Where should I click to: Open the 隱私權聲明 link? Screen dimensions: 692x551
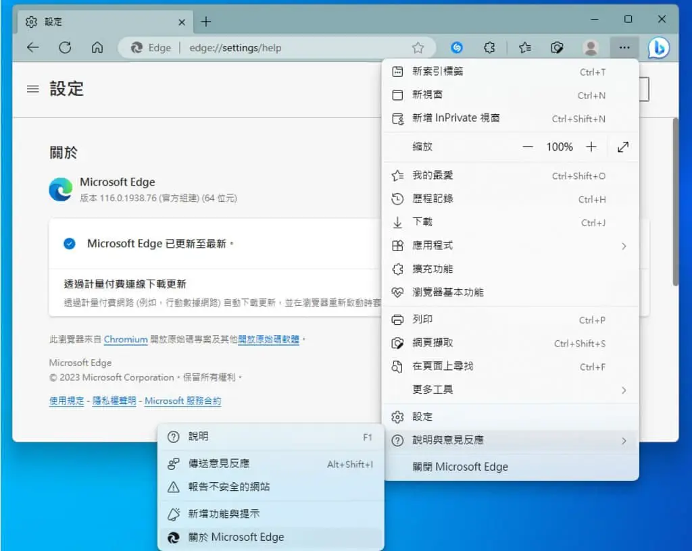tap(114, 401)
